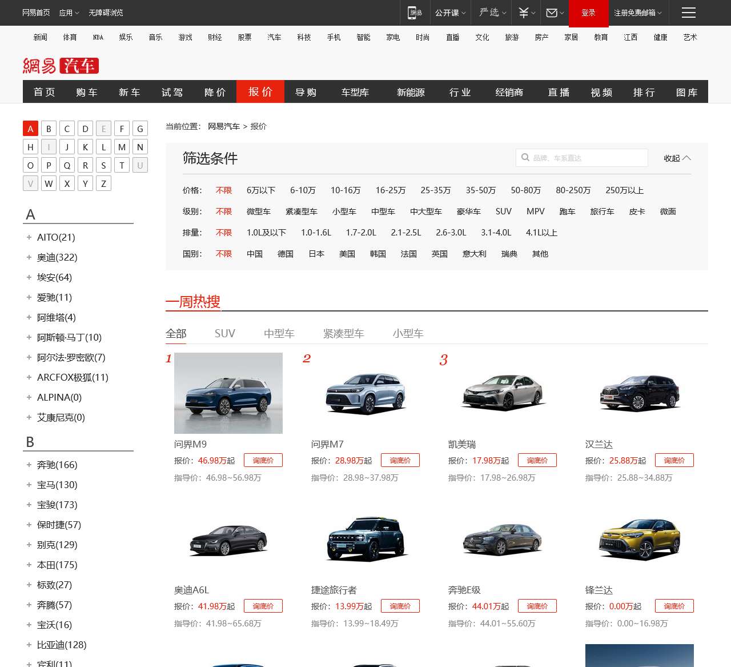Click the red 登录 button
Viewport: 731px width, 667px height.
588,12
